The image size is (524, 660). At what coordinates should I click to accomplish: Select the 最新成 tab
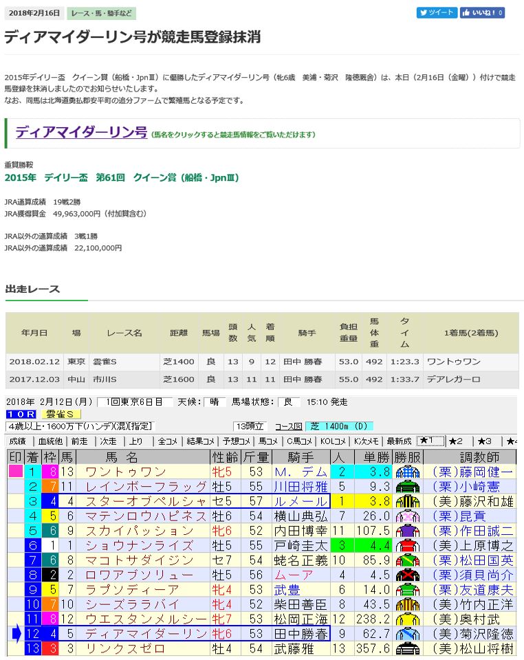[399, 441]
